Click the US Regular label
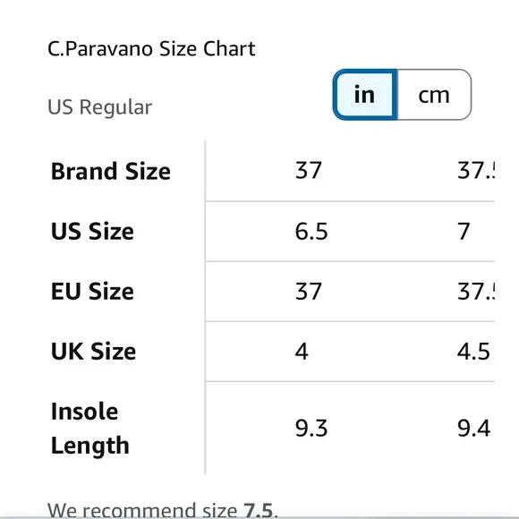 coord(99,107)
